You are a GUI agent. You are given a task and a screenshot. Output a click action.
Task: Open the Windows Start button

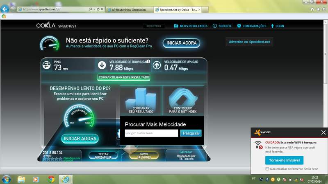click(6, 180)
